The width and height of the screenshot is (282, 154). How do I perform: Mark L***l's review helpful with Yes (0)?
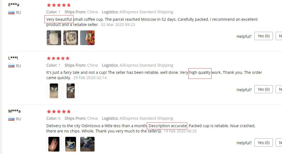[x=263, y=89]
